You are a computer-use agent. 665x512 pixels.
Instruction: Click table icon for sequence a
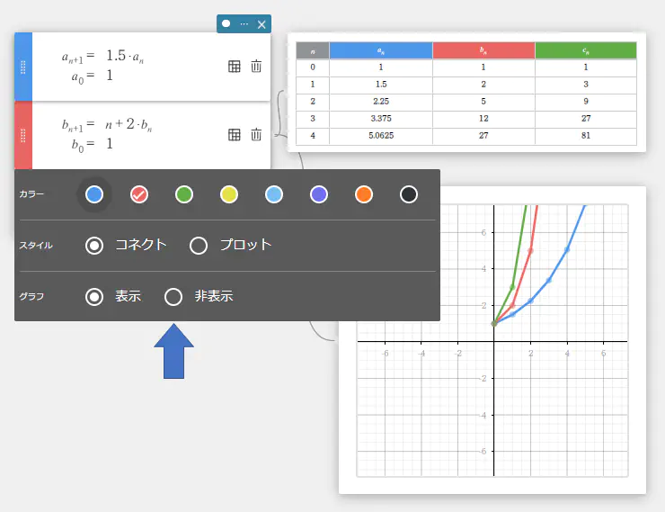(x=234, y=66)
